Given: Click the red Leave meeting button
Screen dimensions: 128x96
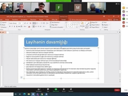Looking at the screenshot, I should pyautogui.click(x=117, y=90).
